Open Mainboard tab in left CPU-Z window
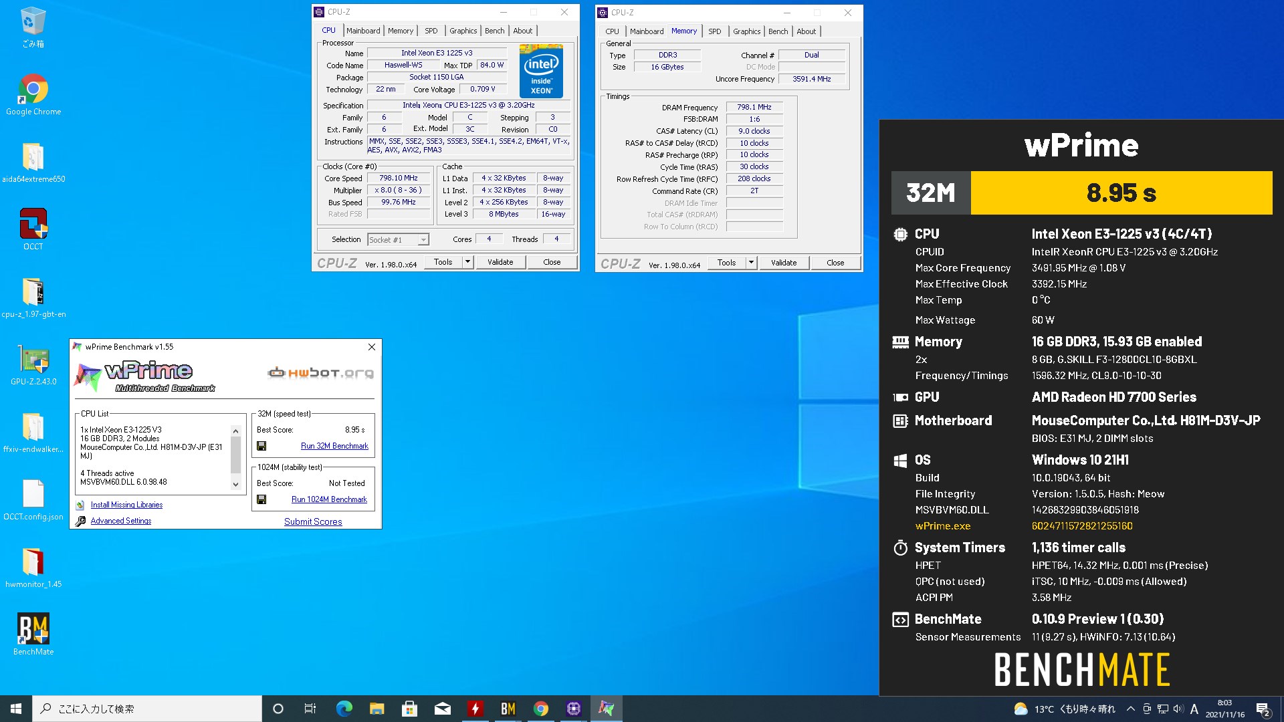The image size is (1284, 722). pyautogui.click(x=363, y=31)
